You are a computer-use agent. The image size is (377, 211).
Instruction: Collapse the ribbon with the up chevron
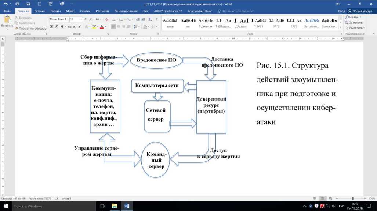point(373,34)
